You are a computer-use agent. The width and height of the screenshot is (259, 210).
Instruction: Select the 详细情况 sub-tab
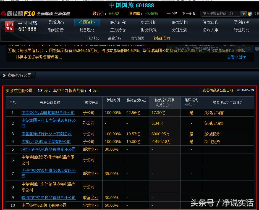(92, 38)
